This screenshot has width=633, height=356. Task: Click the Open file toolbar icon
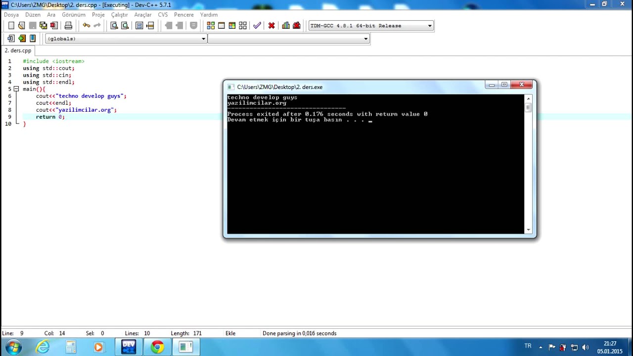pos(21,26)
